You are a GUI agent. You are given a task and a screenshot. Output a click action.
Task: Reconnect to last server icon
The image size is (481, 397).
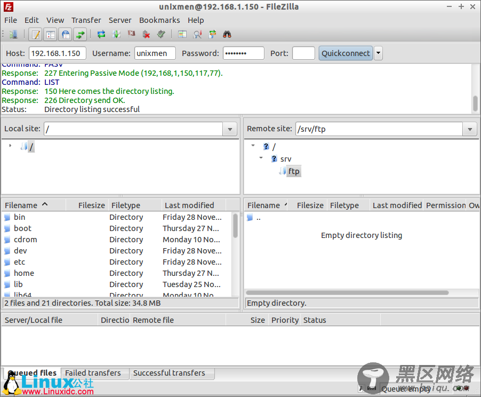(162, 34)
